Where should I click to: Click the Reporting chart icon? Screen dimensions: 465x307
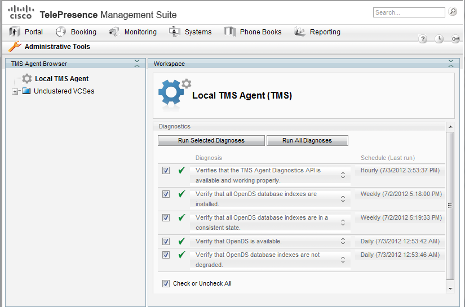(300, 32)
